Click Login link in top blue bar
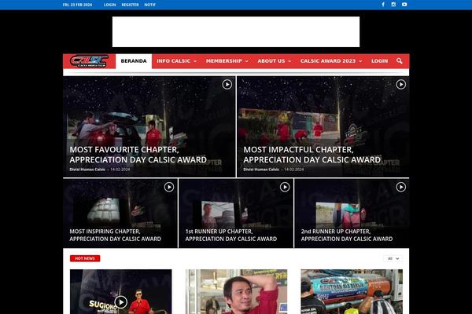The height and width of the screenshot is (314, 472). coord(109,5)
